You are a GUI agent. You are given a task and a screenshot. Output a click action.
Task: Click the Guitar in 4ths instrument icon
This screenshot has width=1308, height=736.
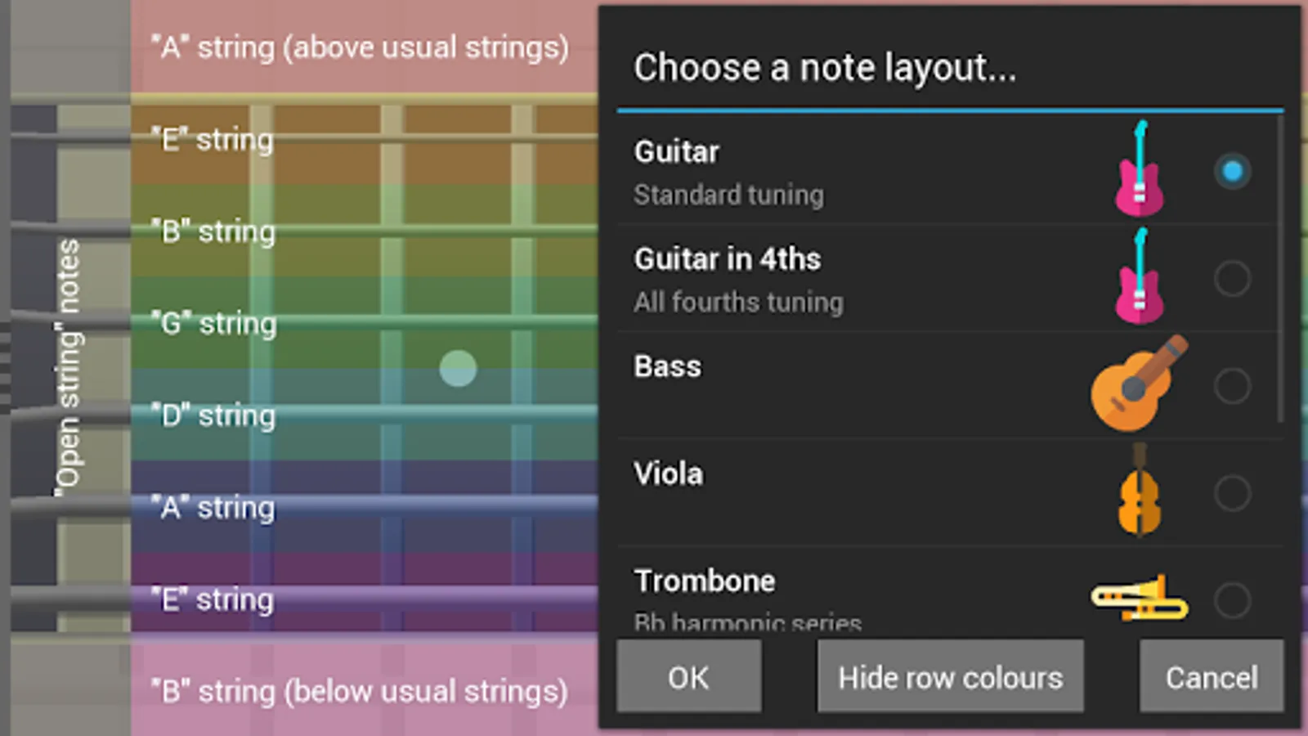pos(1140,277)
